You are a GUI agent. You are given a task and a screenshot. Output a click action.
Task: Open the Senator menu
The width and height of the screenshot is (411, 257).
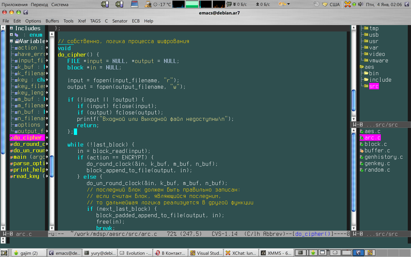pyautogui.click(x=120, y=21)
